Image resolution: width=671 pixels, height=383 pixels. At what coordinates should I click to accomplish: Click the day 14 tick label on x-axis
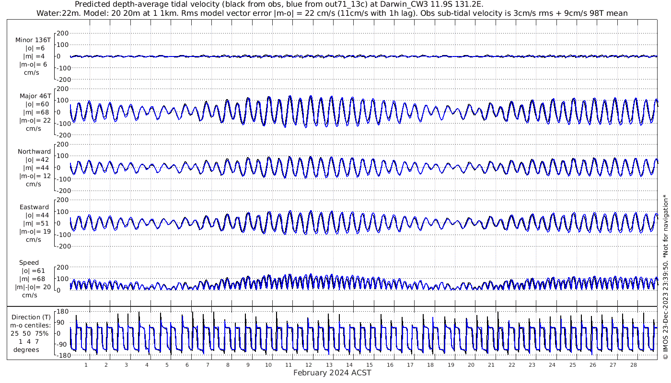[x=349, y=365]
